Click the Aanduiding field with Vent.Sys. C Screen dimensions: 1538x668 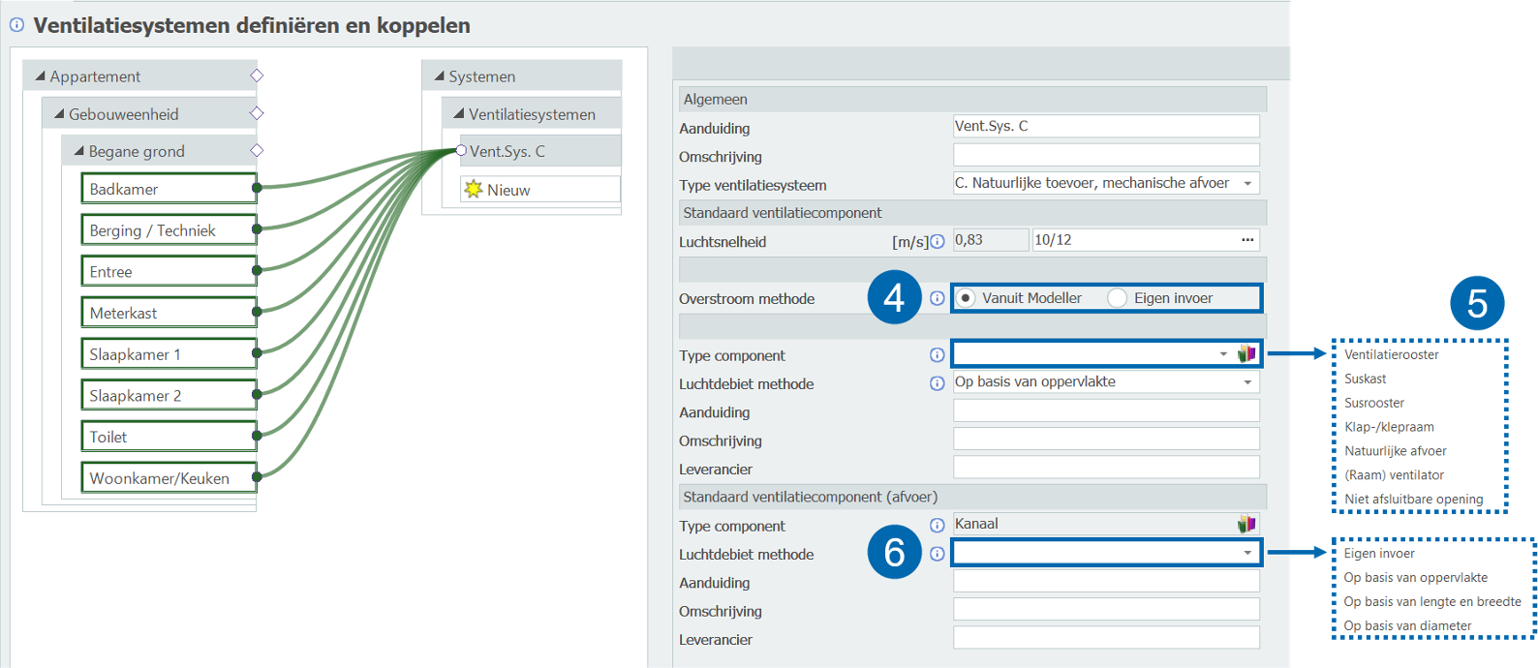[1104, 127]
